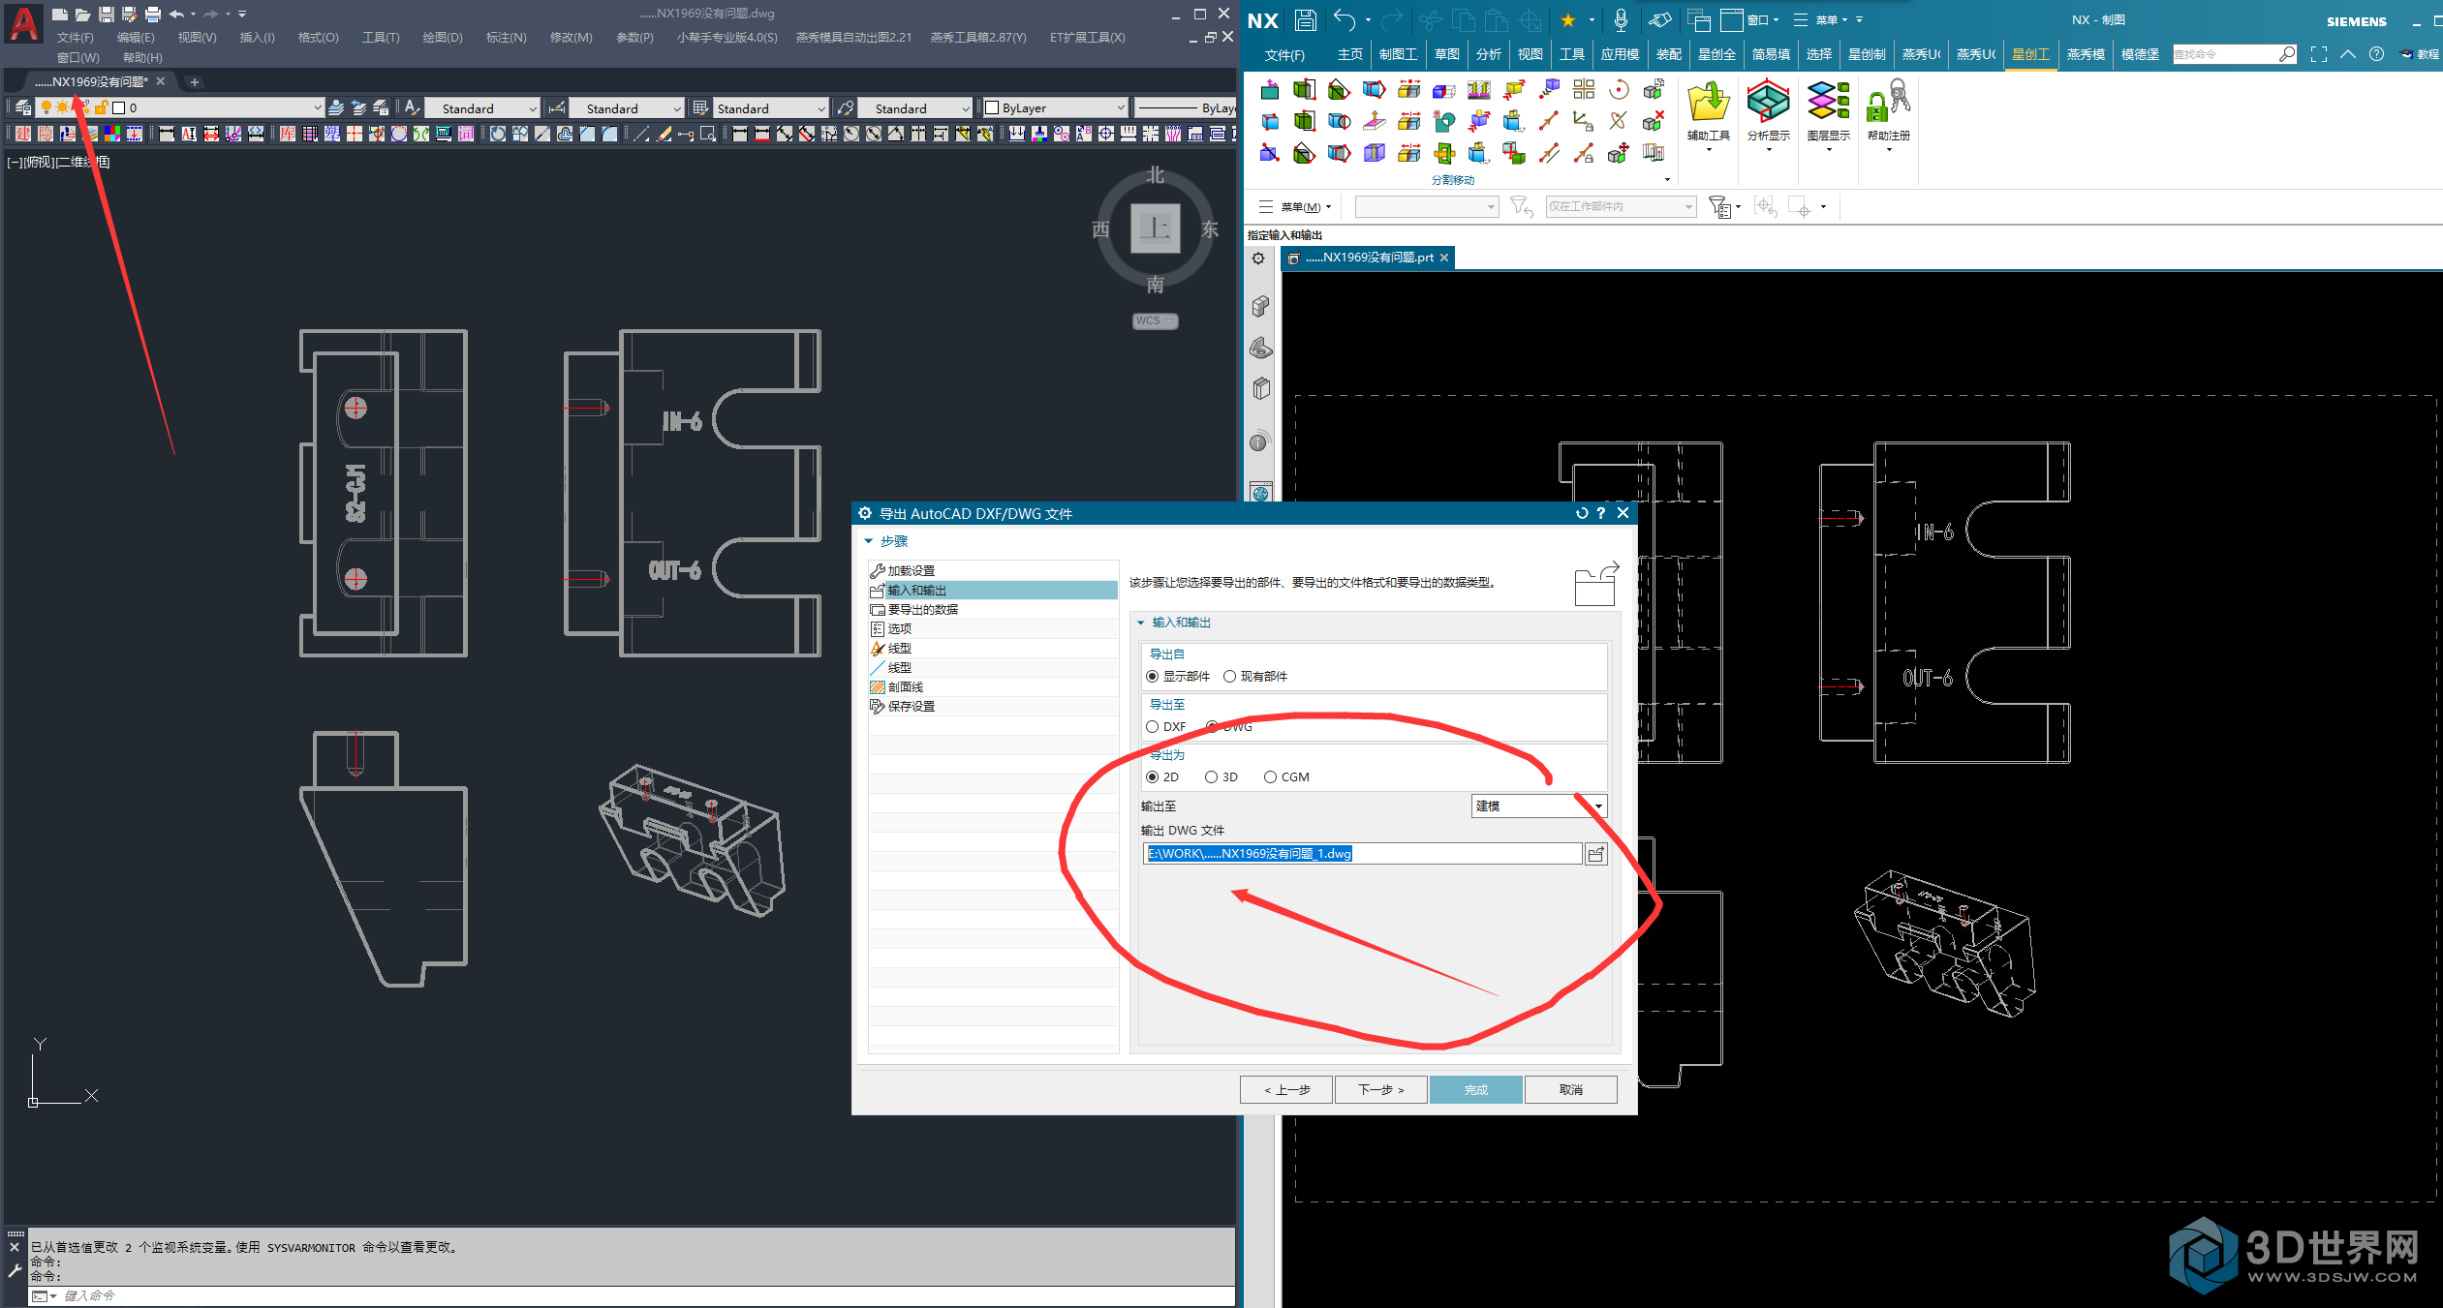Viewport: 2443px width, 1308px height.
Task: Click the output DWG file path field
Action: [x=1363, y=854]
